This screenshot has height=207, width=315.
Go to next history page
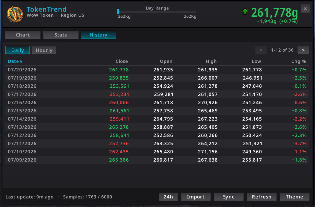click(x=303, y=50)
